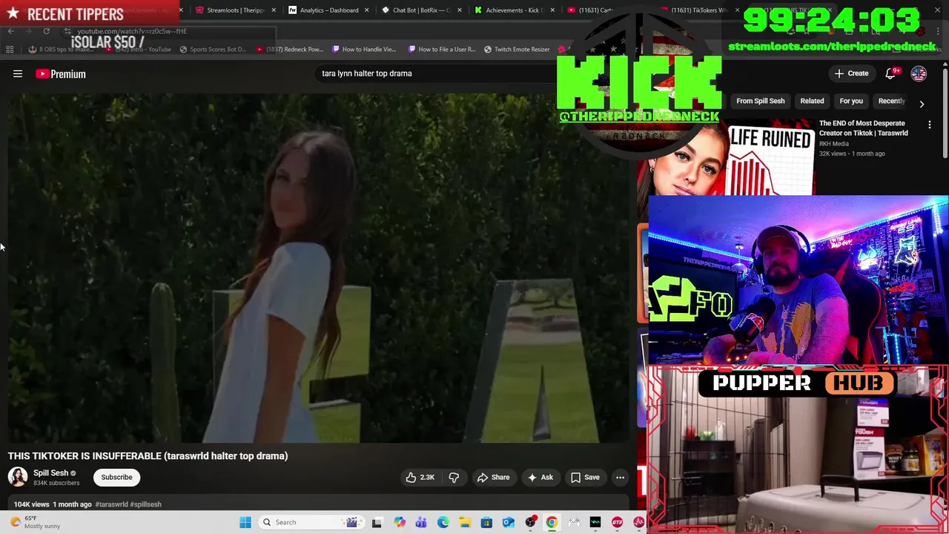Open YouTube notifications bell
The width and height of the screenshot is (949, 534).
pos(892,73)
